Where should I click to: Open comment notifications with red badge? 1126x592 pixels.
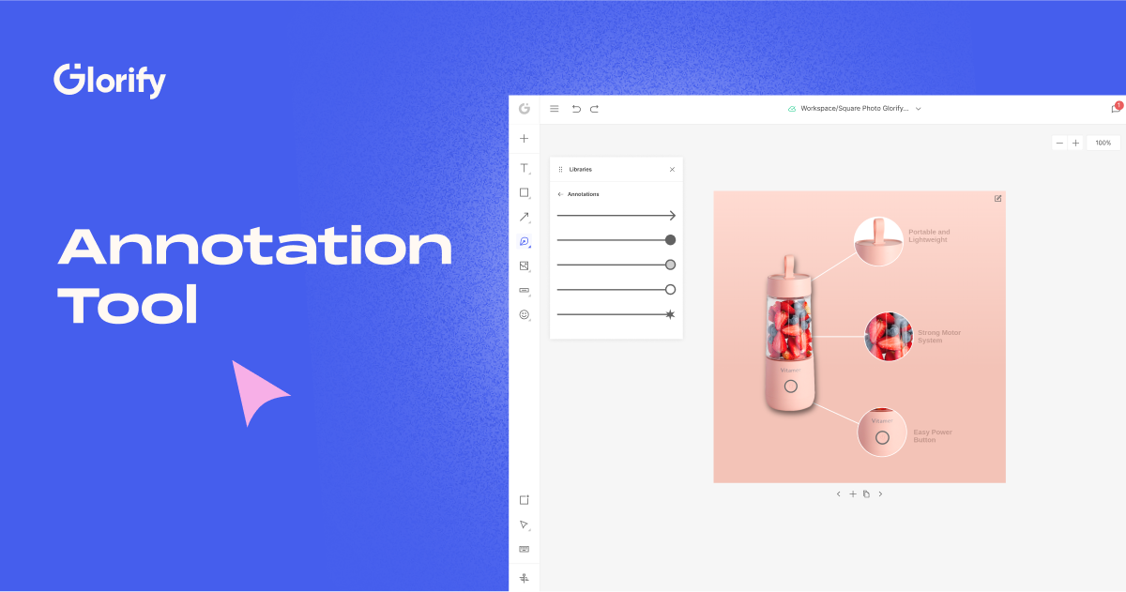[1116, 109]
